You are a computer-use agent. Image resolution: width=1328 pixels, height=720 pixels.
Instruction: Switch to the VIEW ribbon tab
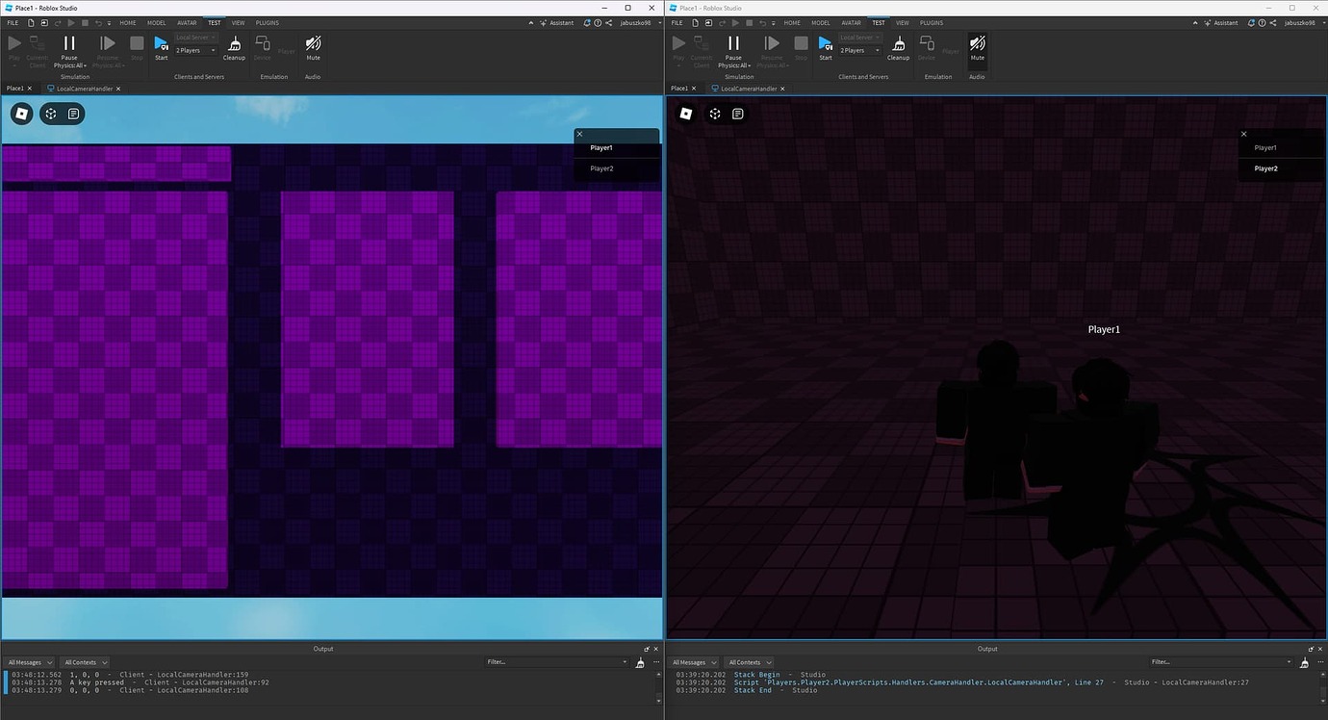click(x=237, y=22)
